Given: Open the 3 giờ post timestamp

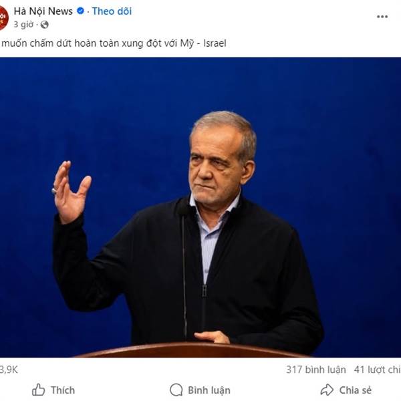Looking at the screenshot, I should click(x=23, y=25).
